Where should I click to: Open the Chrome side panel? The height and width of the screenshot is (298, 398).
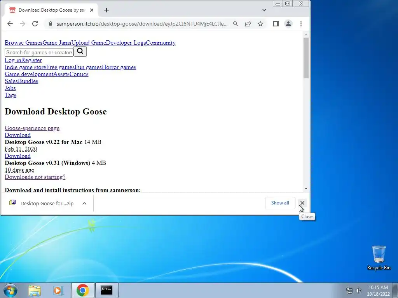(x=276, y=24)
